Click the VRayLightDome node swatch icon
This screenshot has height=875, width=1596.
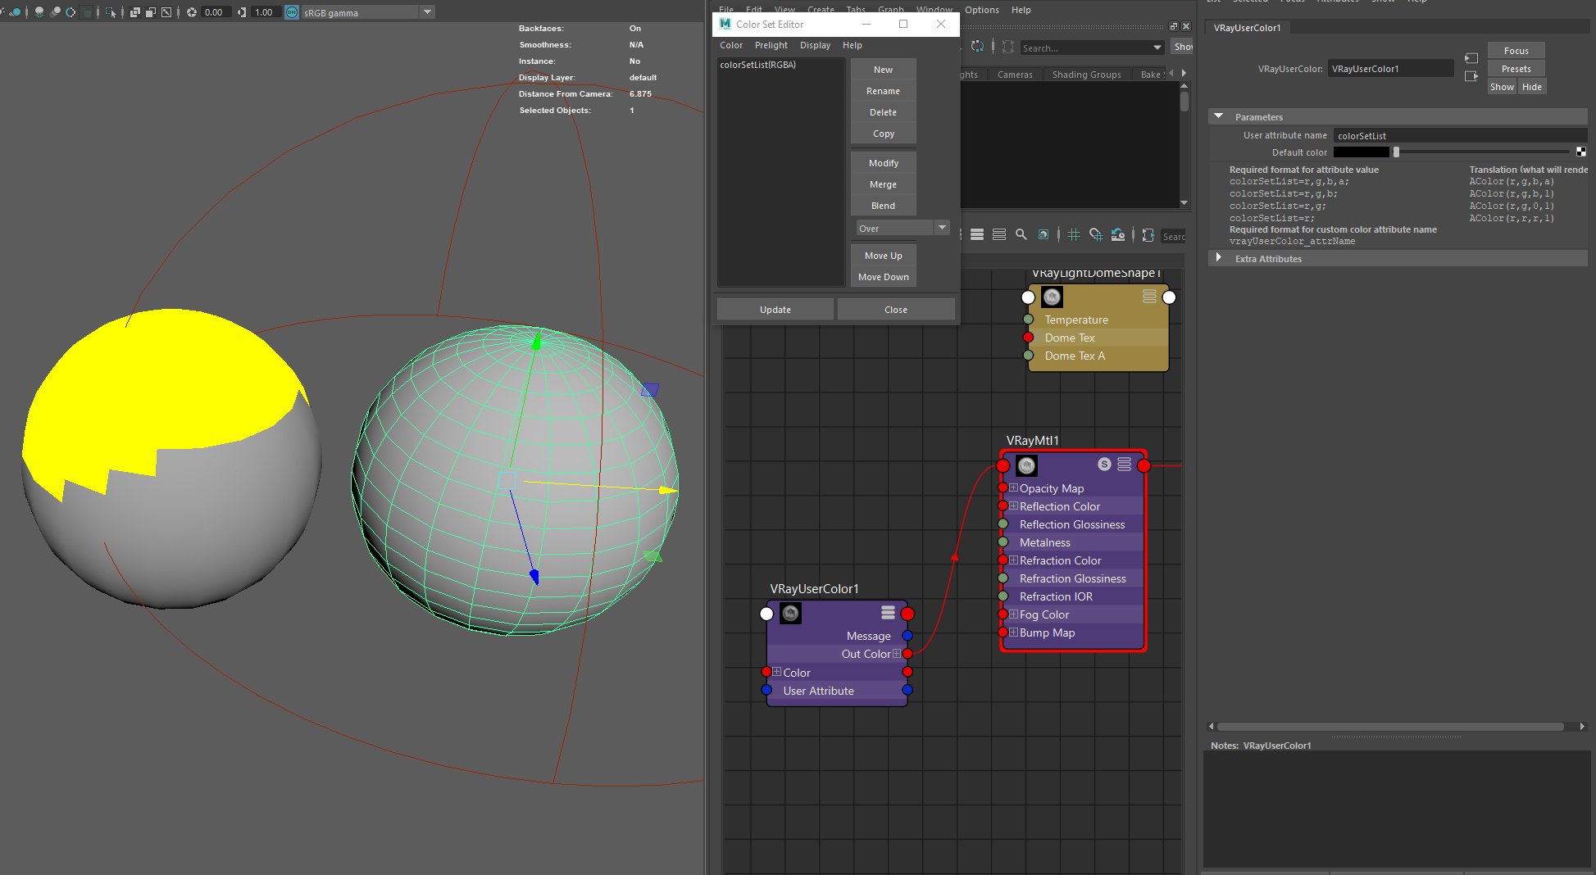coord(1052,297)
